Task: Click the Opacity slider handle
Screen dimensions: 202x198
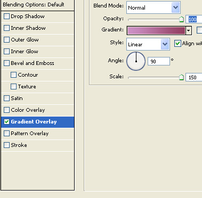Action: 181,19
